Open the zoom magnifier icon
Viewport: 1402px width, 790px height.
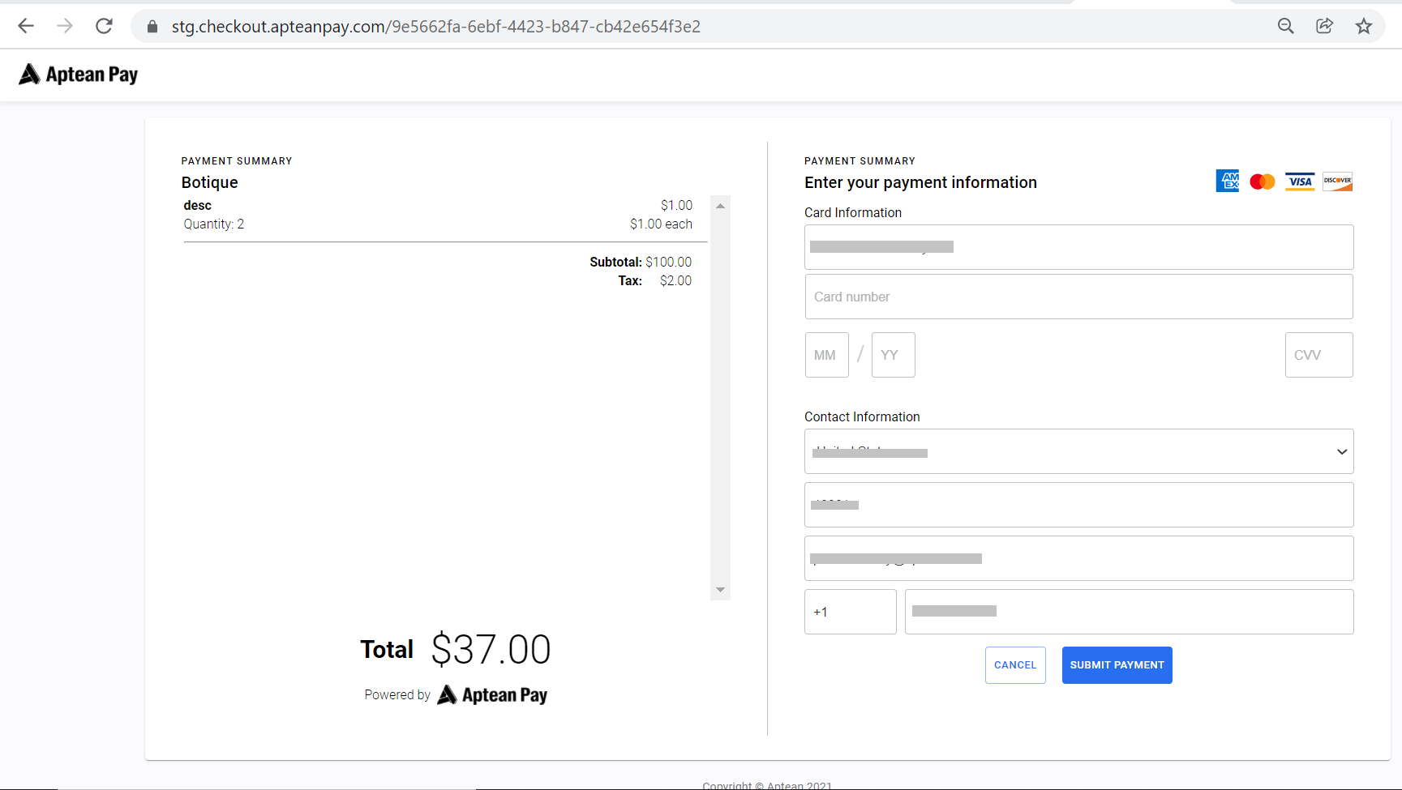tap(1286, 26)
